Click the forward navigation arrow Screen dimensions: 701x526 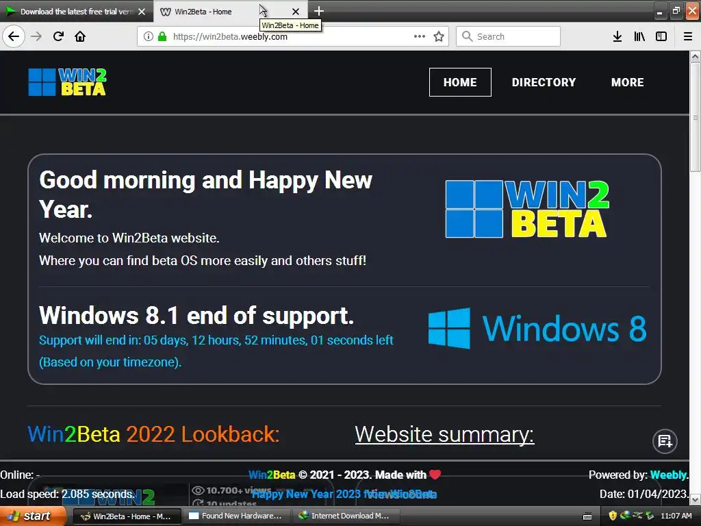36,36
